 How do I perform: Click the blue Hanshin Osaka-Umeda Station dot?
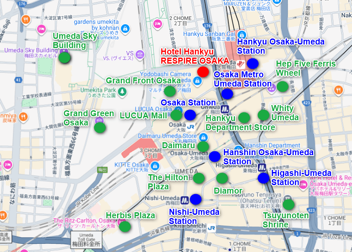pos(215,156)
